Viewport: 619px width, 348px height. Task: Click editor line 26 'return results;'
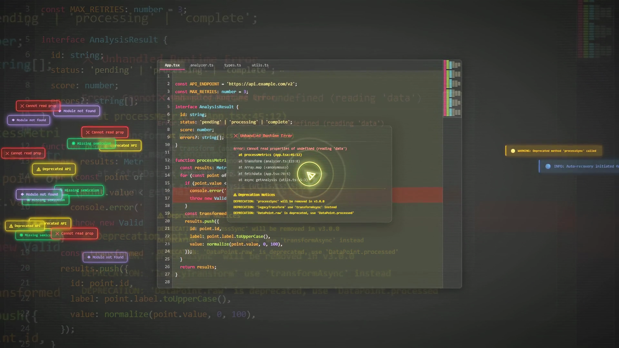(198, 267)
